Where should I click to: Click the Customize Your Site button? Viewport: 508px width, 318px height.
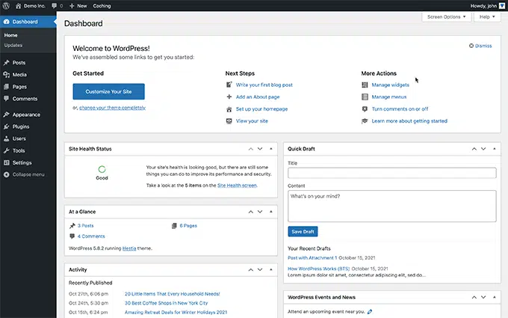click(x=108, y=91)
